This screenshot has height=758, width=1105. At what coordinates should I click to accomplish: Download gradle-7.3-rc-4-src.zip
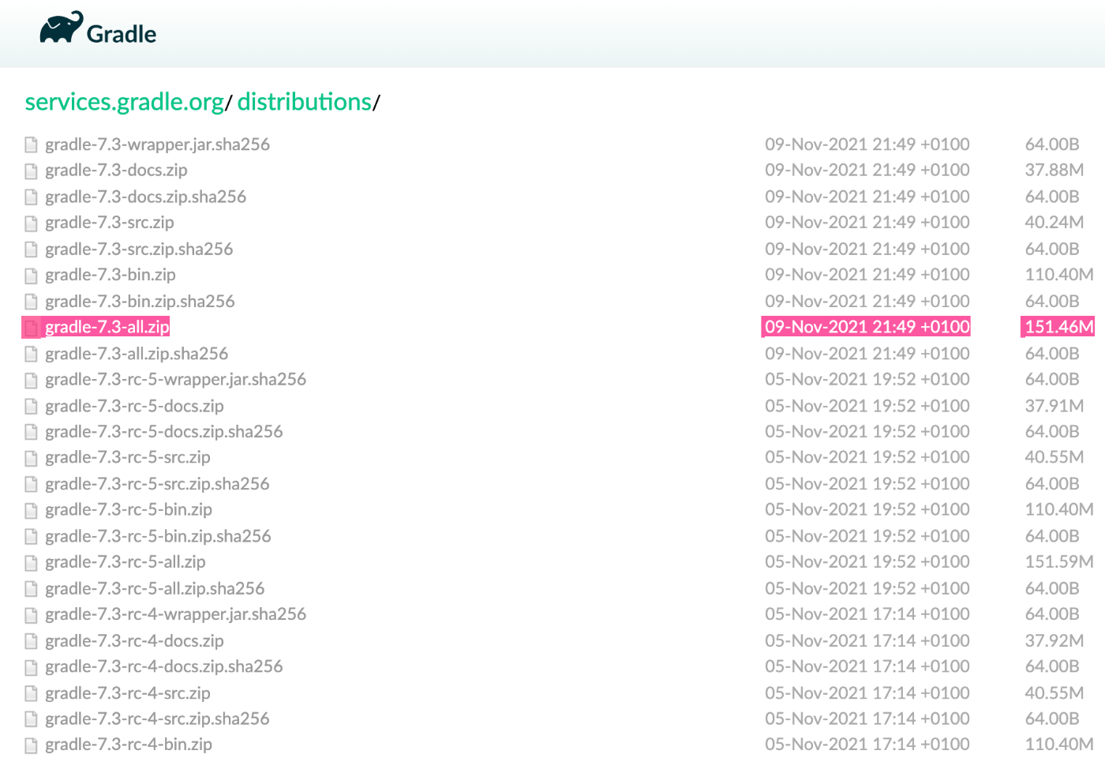point(128,693)
